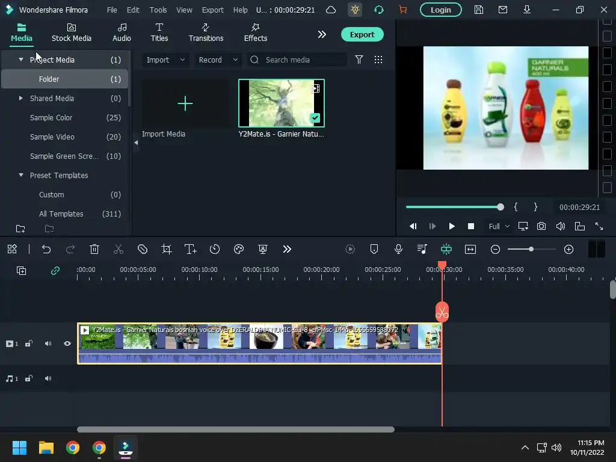Open the Import dropdown
616x462 pixels.
click(x=165, y=60)
